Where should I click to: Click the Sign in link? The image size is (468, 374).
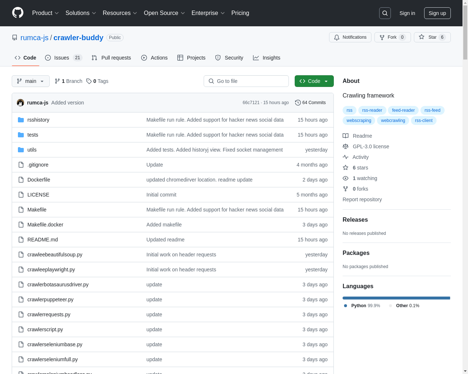click(407, 13)
